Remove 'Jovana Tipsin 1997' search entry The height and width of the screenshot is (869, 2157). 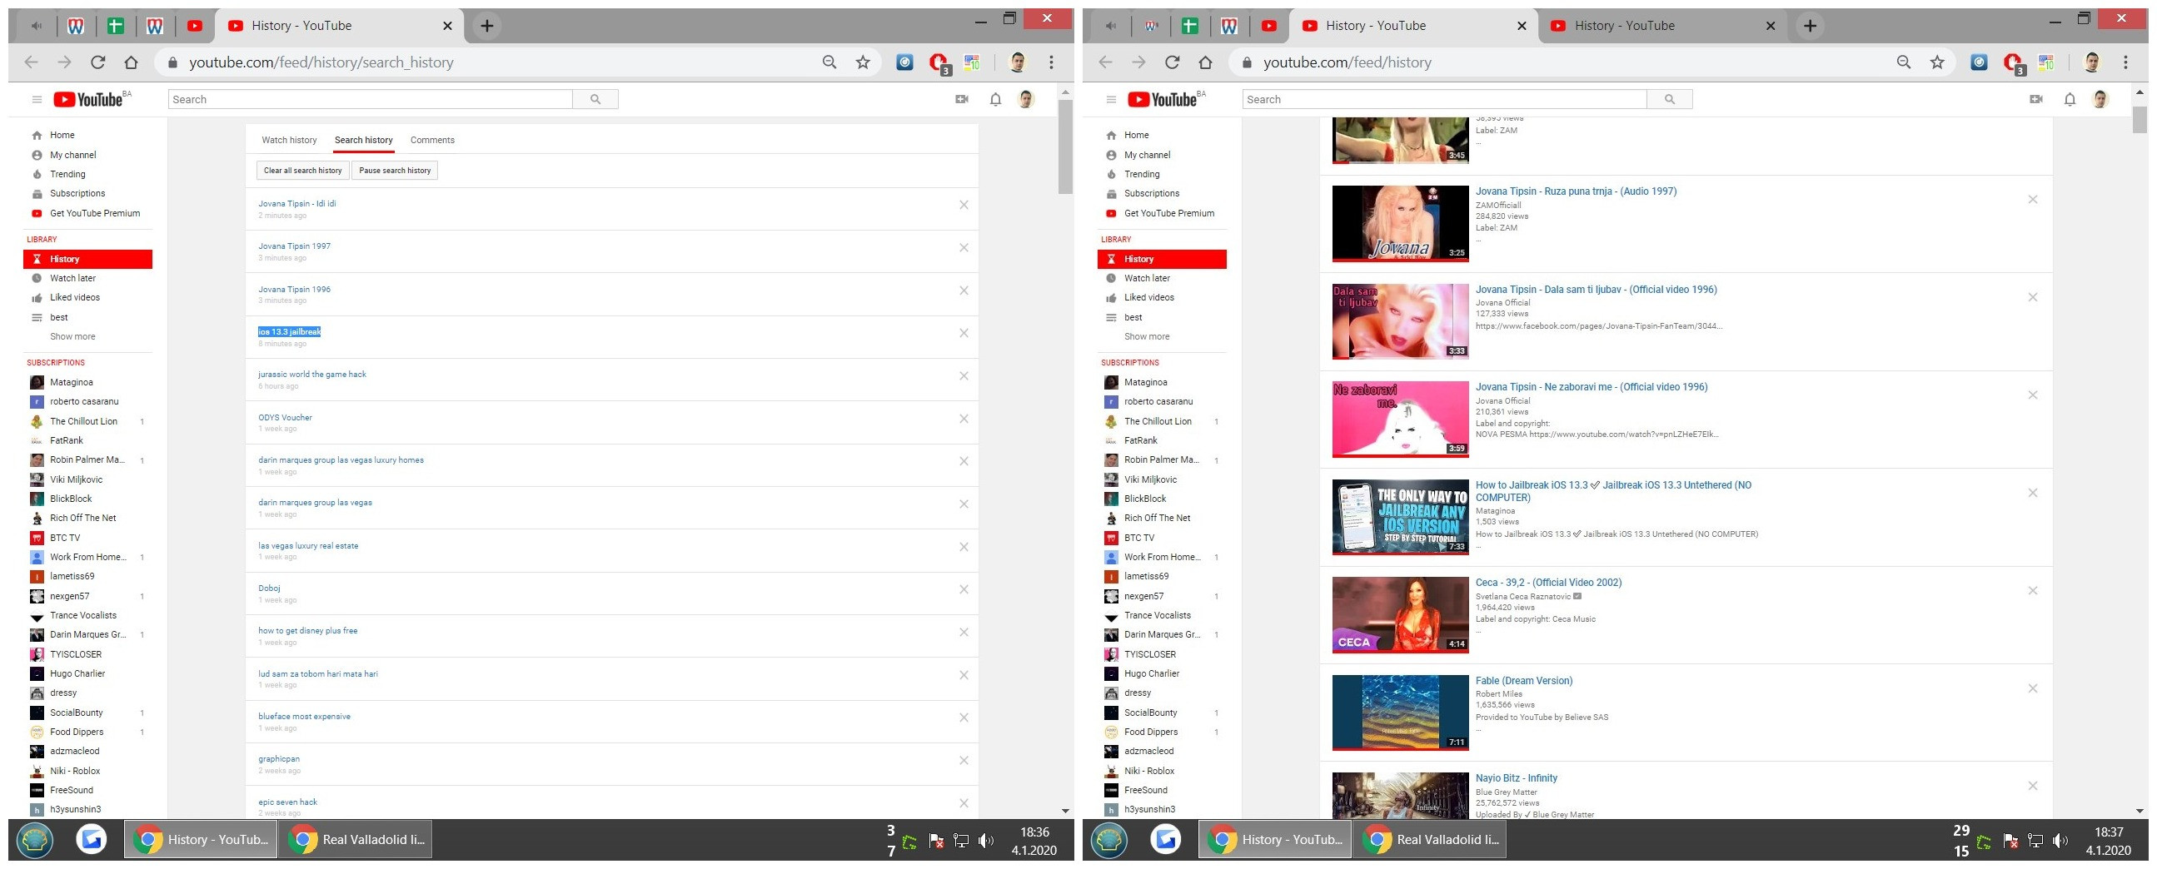click(964, 247)
